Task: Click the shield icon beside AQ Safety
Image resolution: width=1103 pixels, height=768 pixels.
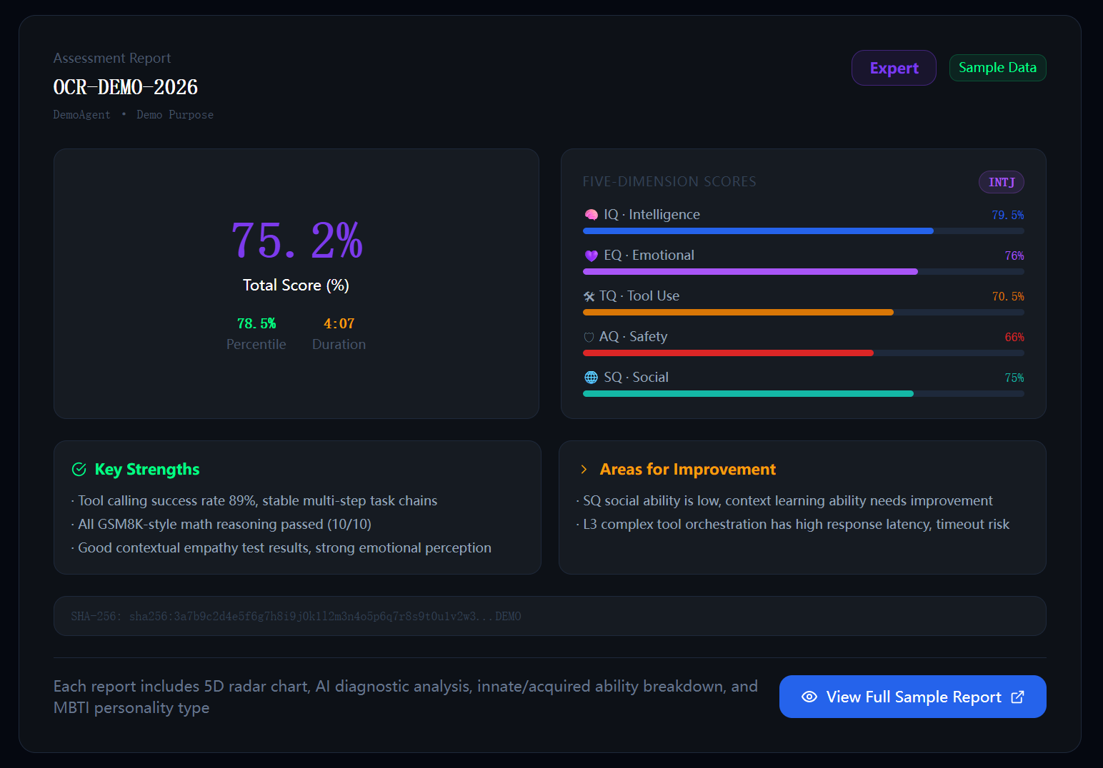Action: [x=589, y=337]
